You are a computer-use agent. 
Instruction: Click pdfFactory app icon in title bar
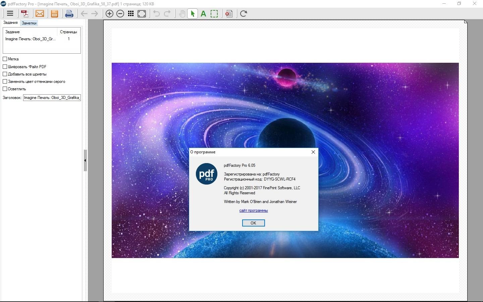(x=3, y=4)
